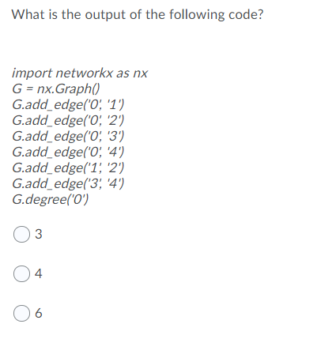Click the answer label text 4
Viewport: 321px width, 339px height.
[39, 273]
